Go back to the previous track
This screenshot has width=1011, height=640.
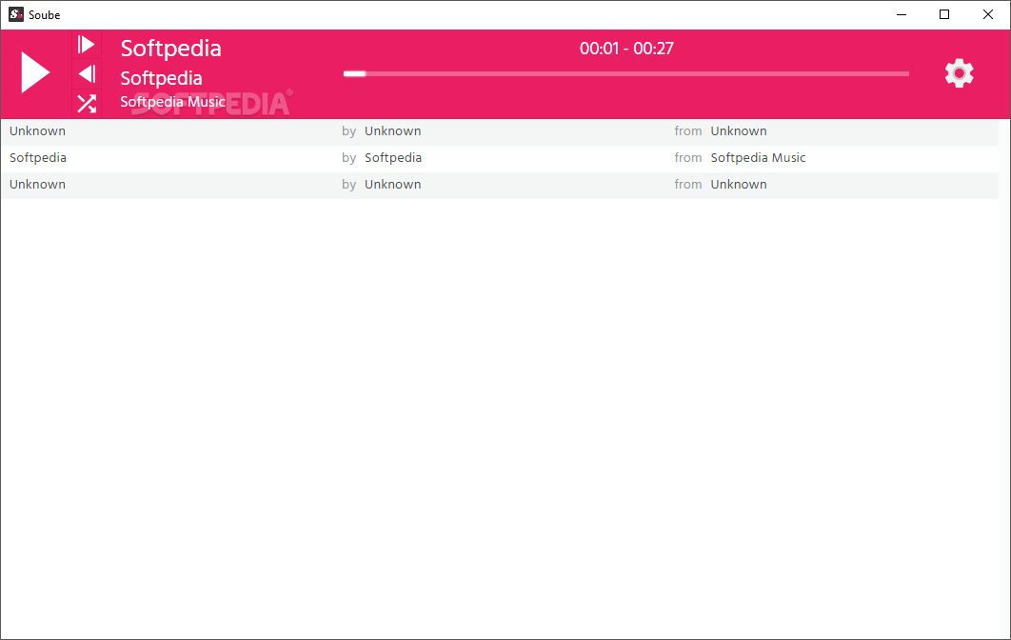coord(87,73)
